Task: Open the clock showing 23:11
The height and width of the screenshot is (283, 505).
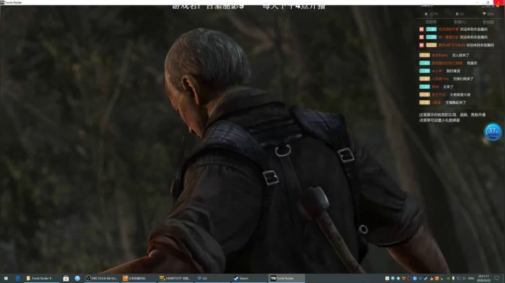Action: point(484,279)
